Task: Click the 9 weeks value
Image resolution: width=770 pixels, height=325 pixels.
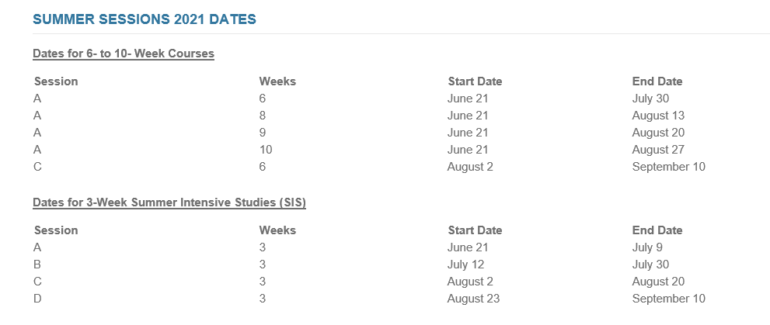Action: (x=263, y=133)
